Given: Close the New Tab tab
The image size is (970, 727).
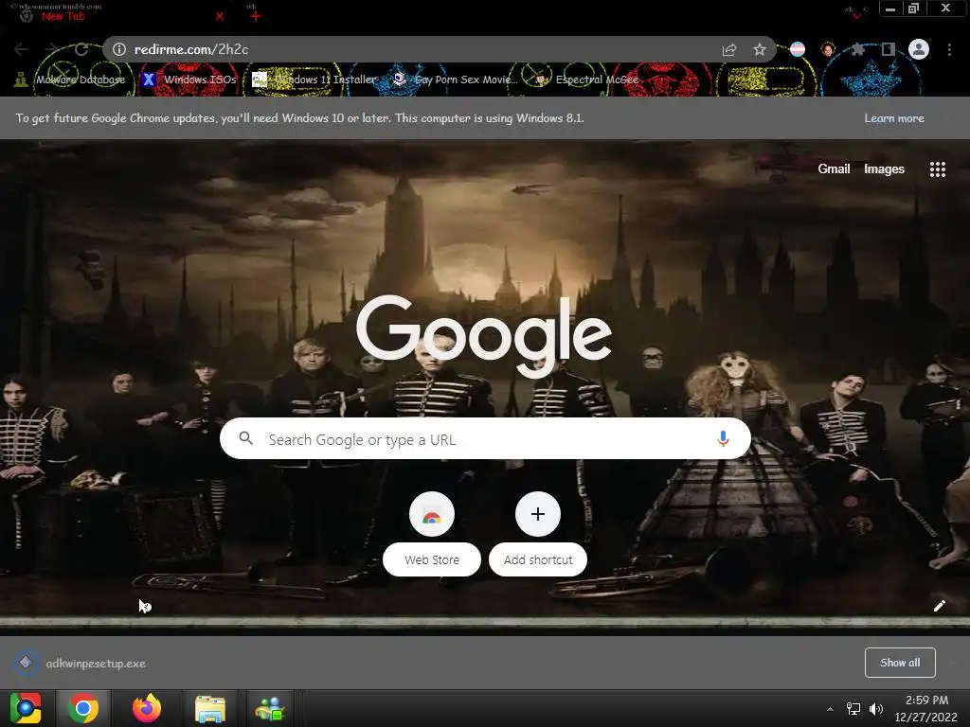Looking at the screenshot, I should [220, 17].
